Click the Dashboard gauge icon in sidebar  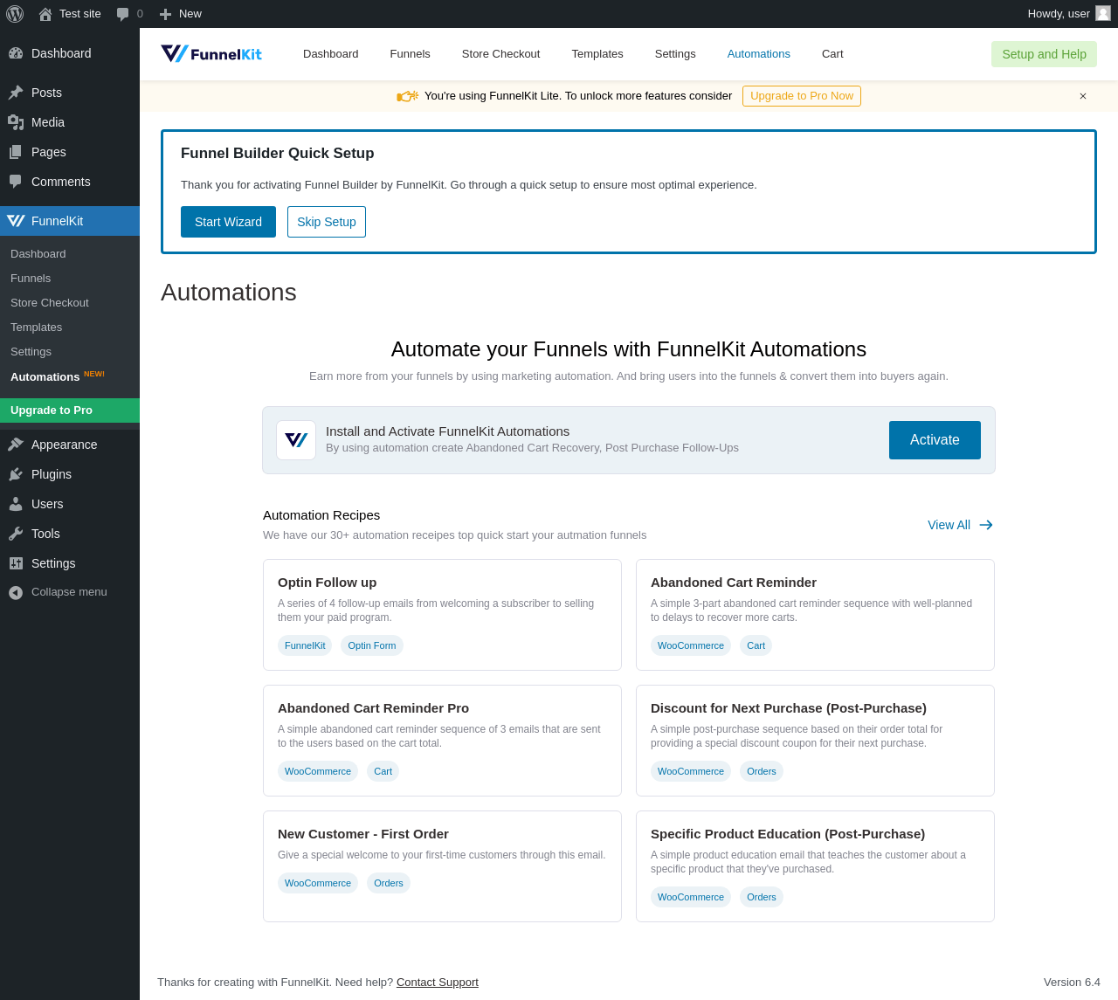16,53
